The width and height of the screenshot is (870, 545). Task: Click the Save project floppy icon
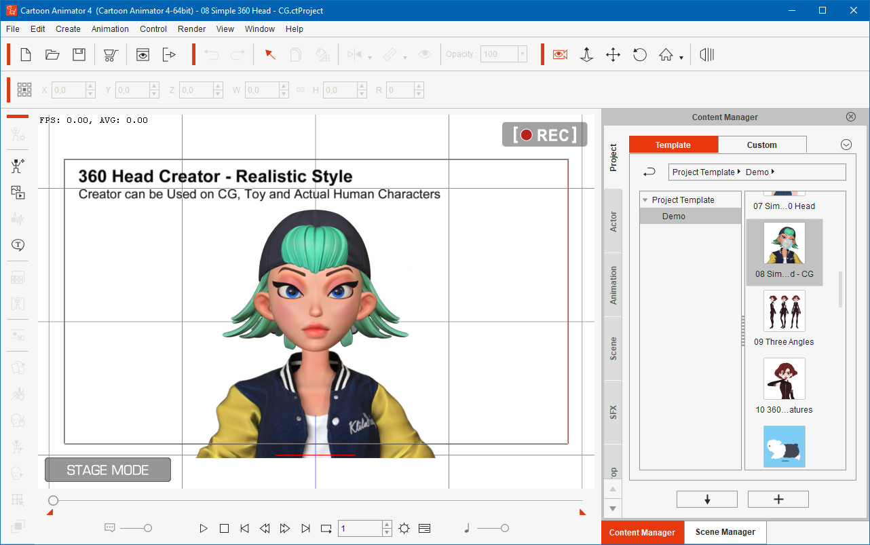(x=79, y=55)
